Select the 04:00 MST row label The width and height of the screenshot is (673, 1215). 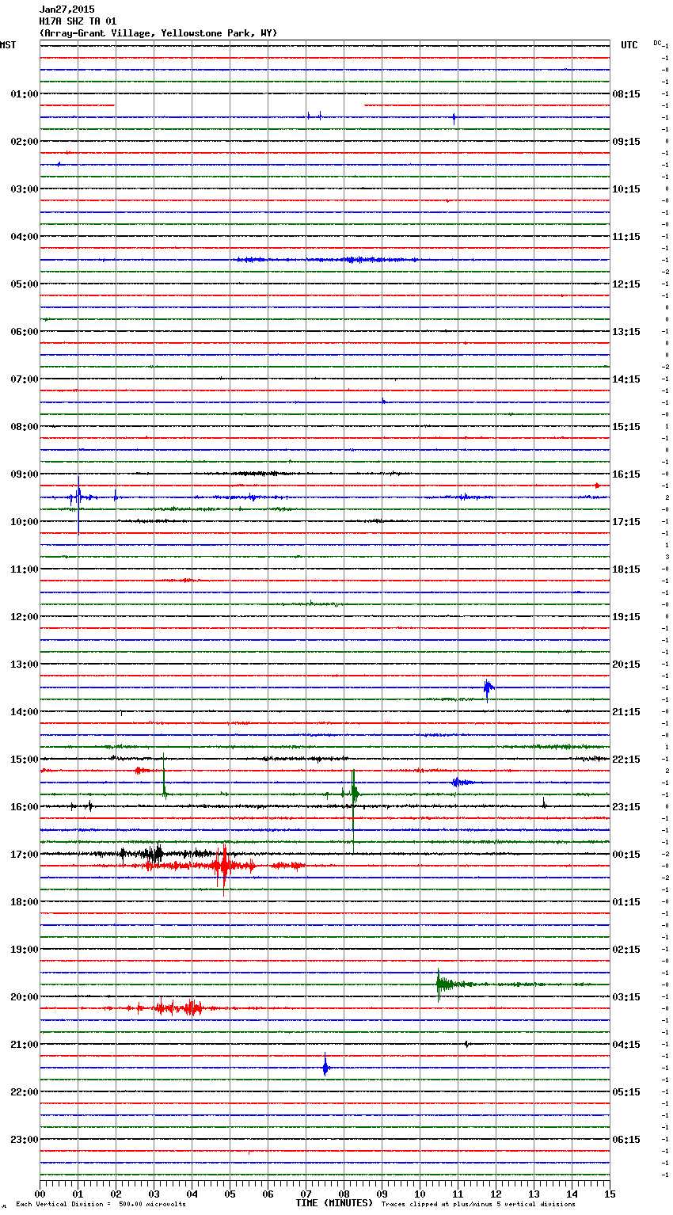pos(25,237)
